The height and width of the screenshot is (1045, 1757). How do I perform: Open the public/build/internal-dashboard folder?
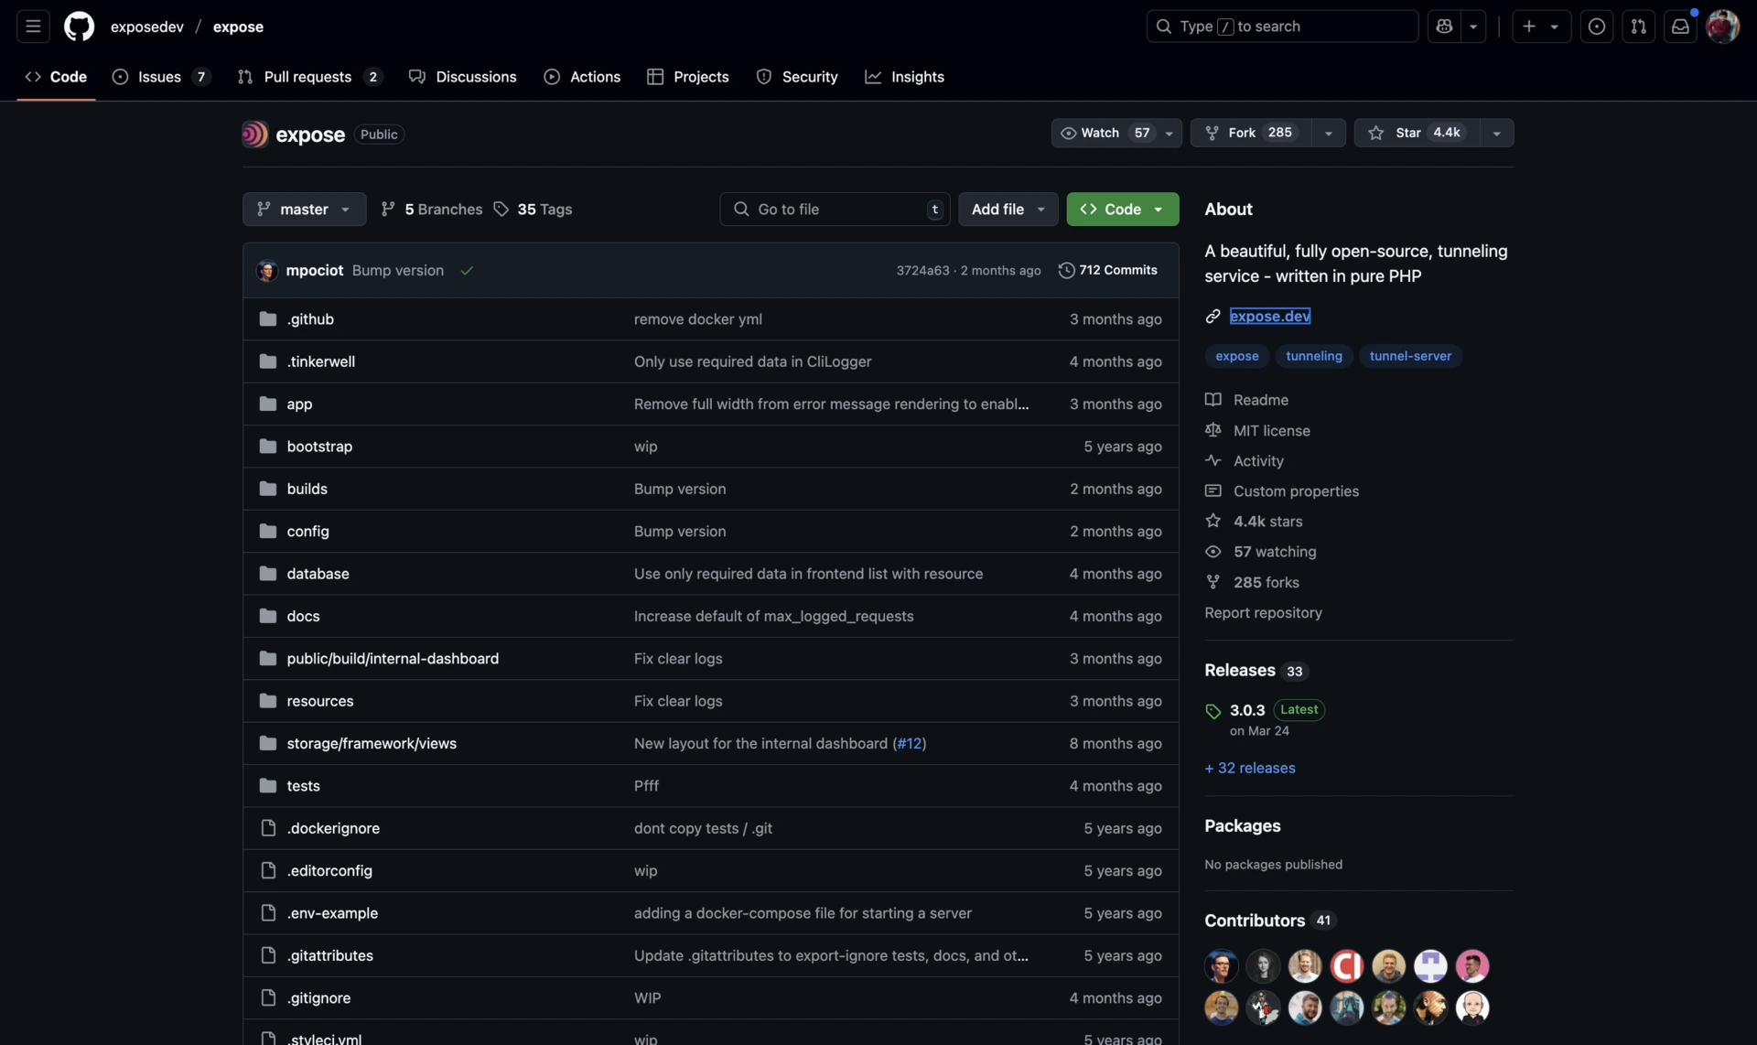coord(393,658)
